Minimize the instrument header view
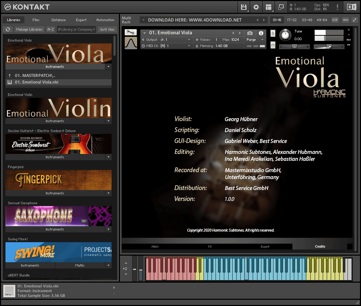 click(349, 35)
